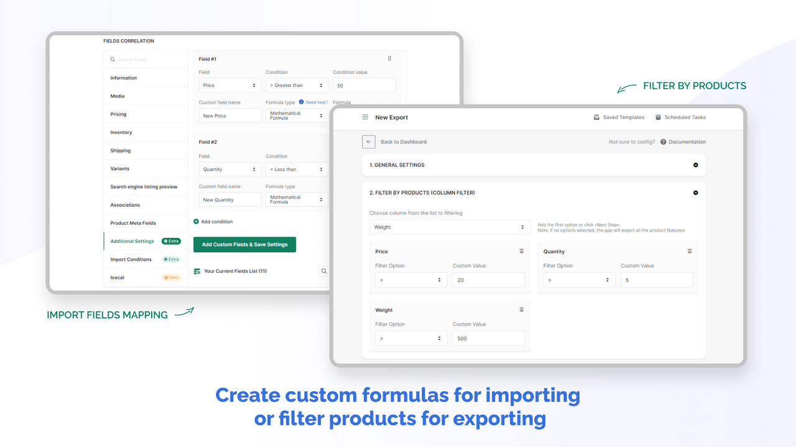Click the drag handle on Field #1
796x447 pixels.
coord(389,58)
